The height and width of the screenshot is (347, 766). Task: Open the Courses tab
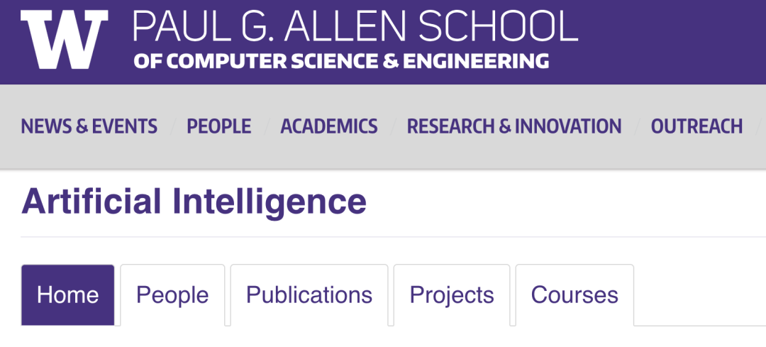point(574,295)
